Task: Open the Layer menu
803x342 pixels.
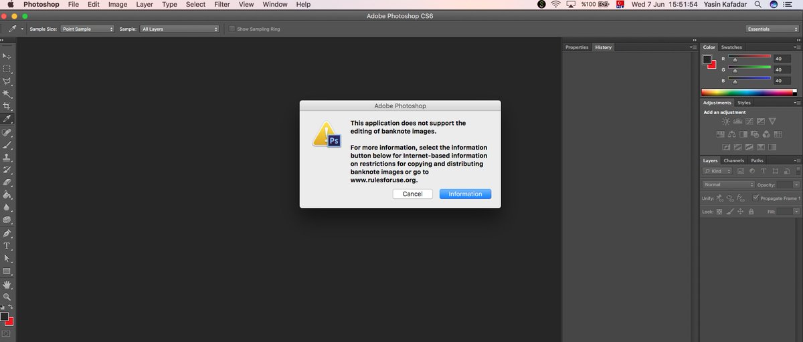Action: pos(145,5)
